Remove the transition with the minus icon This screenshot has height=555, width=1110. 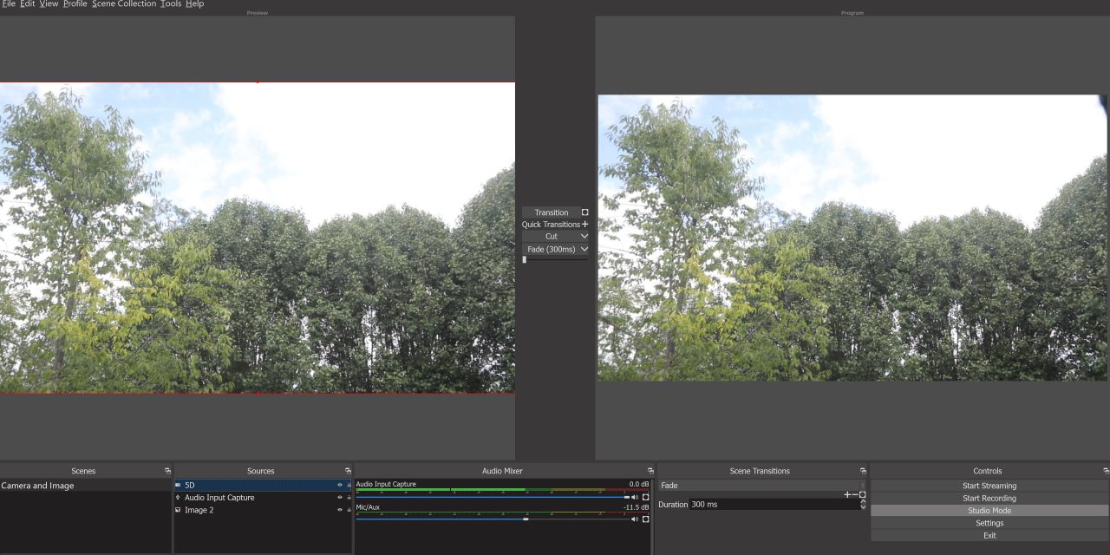(855, 494)
